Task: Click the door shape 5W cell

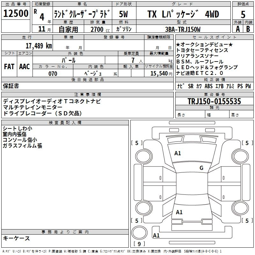Action: 124,14
